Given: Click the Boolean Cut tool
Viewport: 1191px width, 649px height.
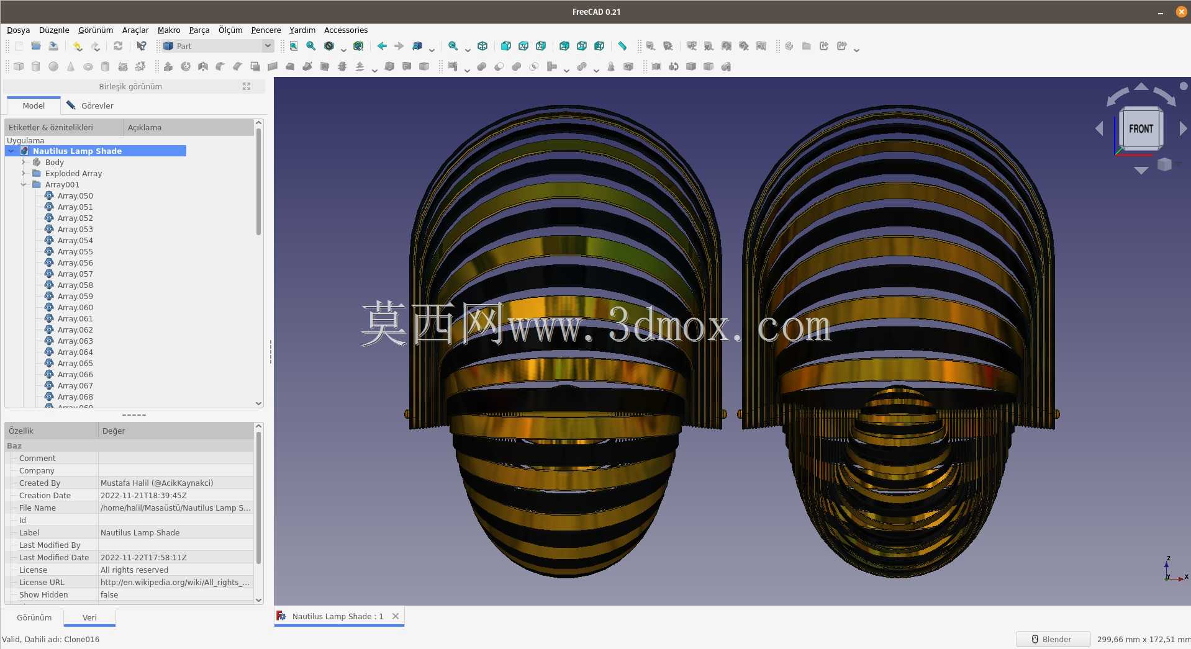Looking at the screenshot, I should pos(499,66).
